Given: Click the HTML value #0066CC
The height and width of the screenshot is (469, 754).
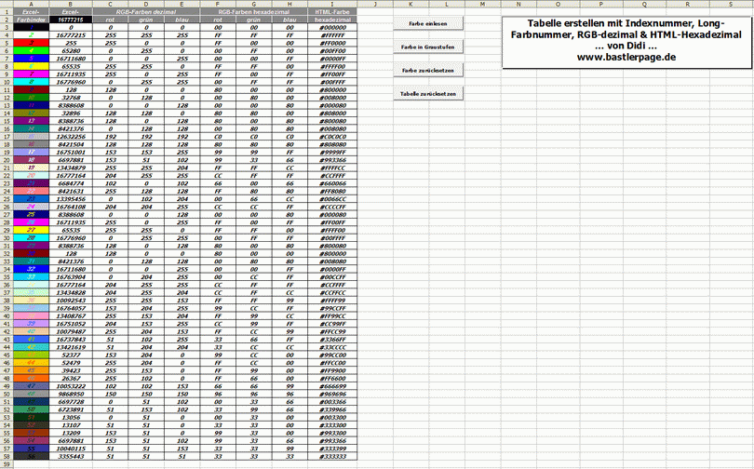Looking at the screenshot, I should coord(332,199).
